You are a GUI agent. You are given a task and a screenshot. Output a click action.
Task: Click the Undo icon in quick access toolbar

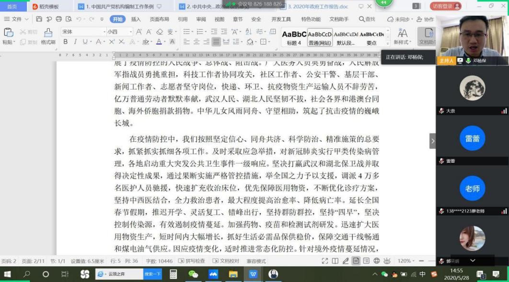pos(78,19)
